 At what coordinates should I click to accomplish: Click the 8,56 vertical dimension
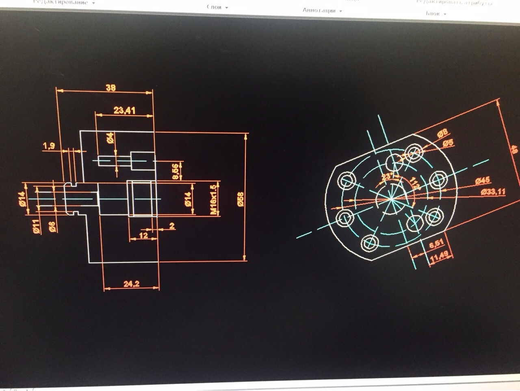[x=175, y=172]
